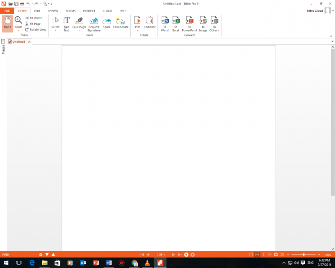Image resolution: width=335 pixels, height=268 pixels.
Task: Click the 1 OF 1 page indicator
Action: click(160, 255)
